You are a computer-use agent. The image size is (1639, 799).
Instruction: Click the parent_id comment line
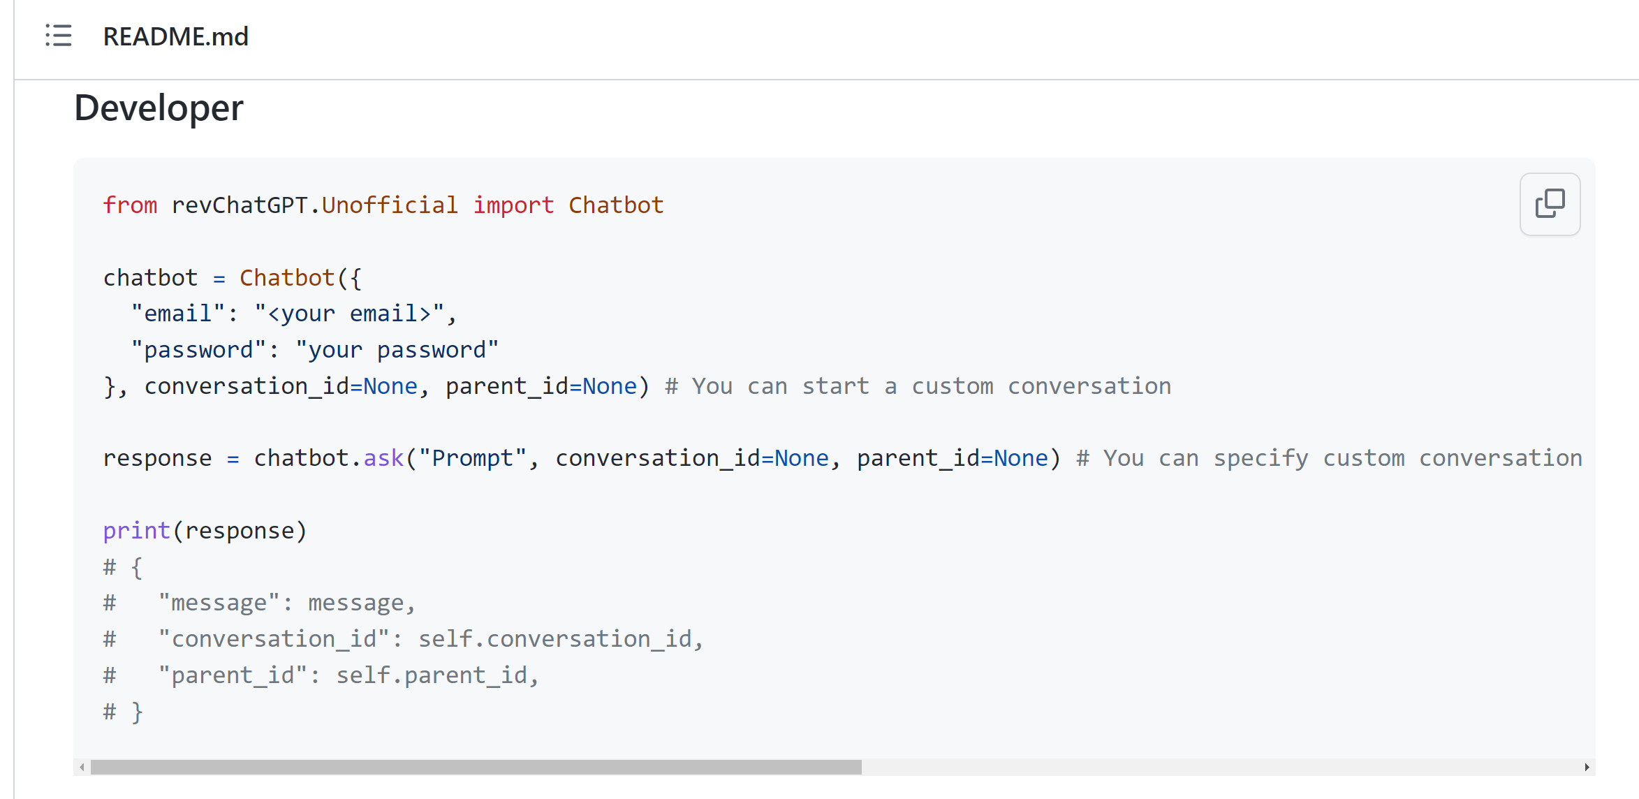[x=321, y=674]
